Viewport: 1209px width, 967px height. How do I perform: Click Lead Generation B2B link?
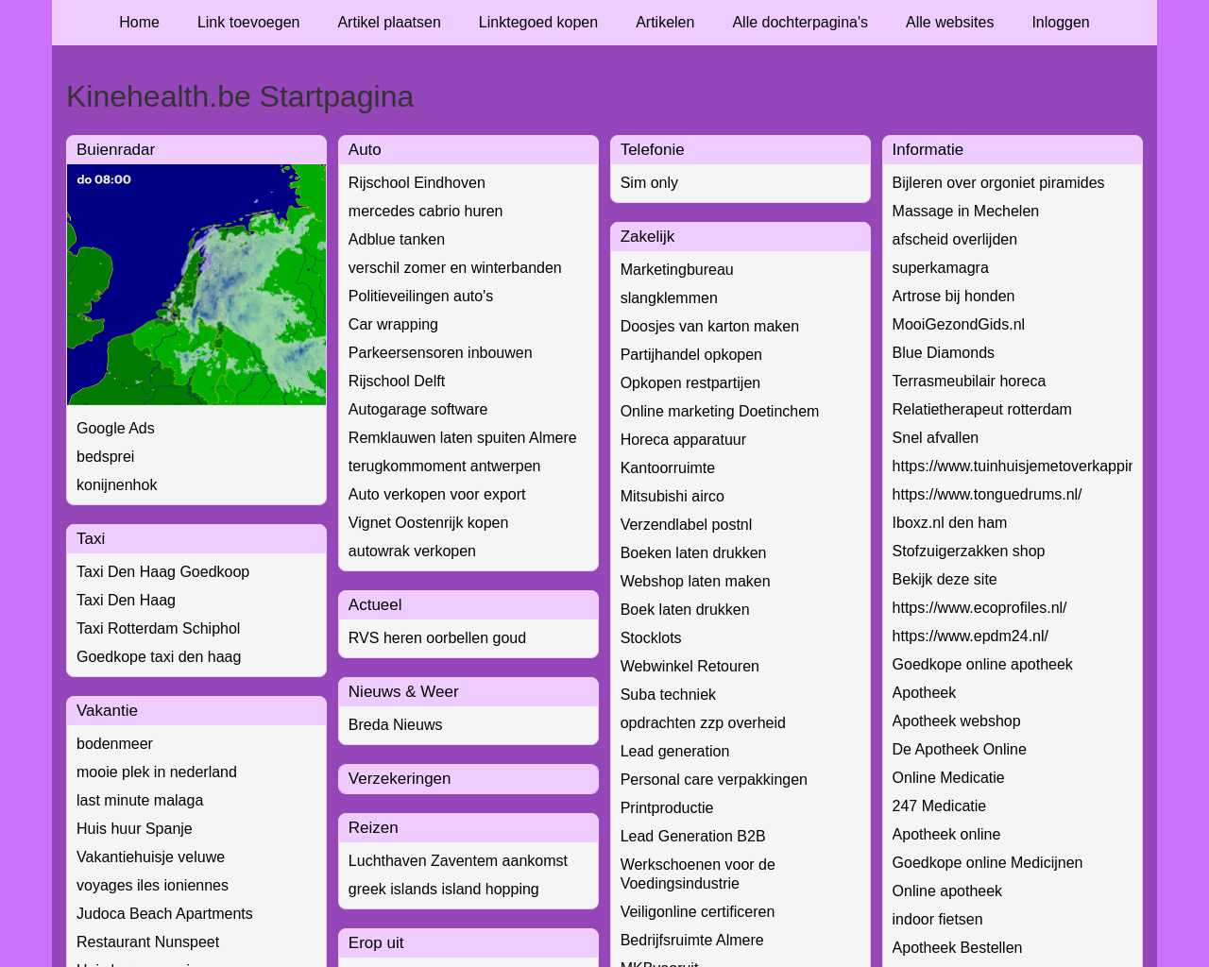click(x=693, y=837)
